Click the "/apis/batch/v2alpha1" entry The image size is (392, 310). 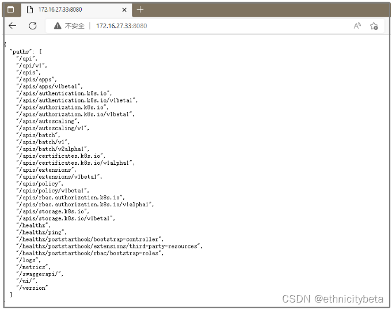53,149
